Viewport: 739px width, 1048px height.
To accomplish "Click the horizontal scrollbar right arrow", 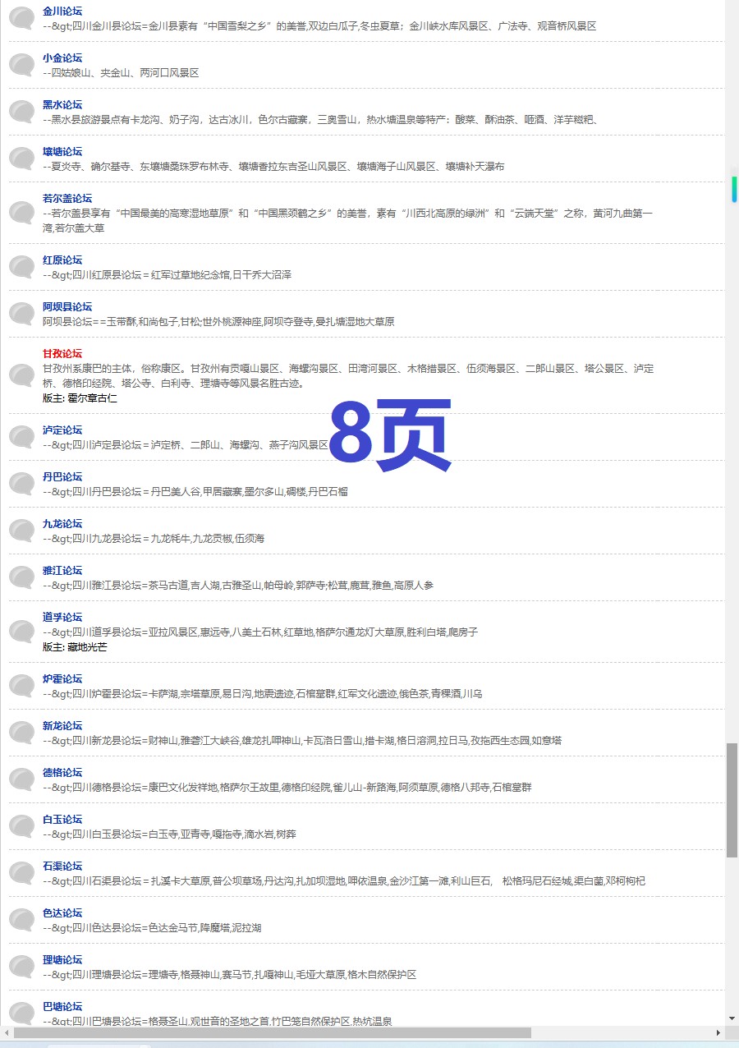I will pyautogui.click(x=718, y=1032).
